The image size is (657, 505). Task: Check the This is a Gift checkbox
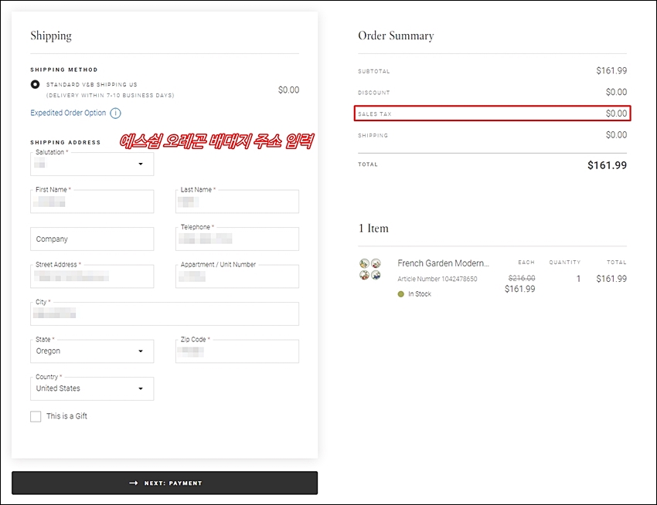coord(36,416)
